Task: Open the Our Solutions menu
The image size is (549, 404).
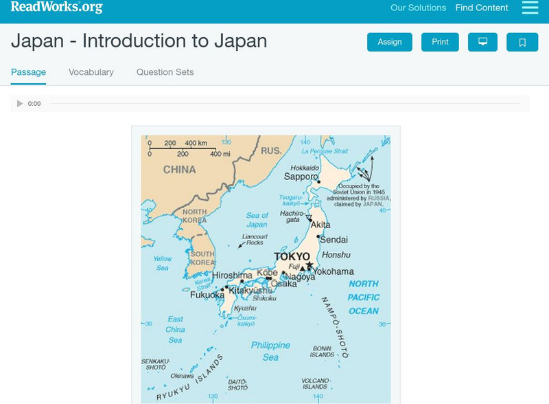Action: [418, 8]
